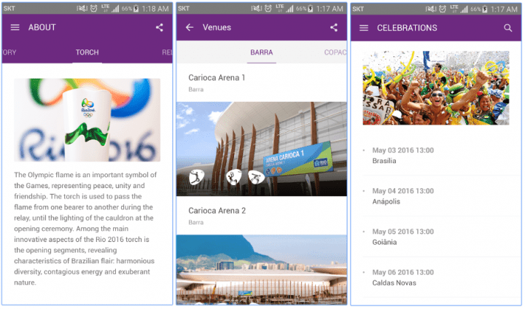Tap second sport pictogram on Carioca Arena 1
Viewport: 525px width, 309px height.
tap(234, 177)
